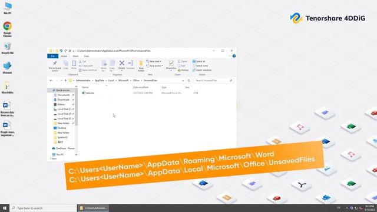The image size is (377, 212).
Task: Click Select none in the ribbon
Action: tap(200, 65)
